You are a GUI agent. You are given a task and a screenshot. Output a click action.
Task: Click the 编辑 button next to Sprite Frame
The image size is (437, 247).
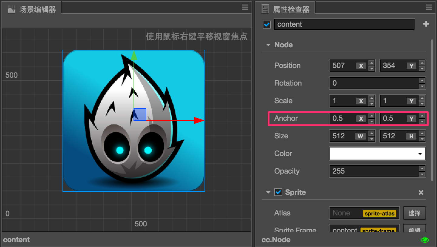pos(414,229)
